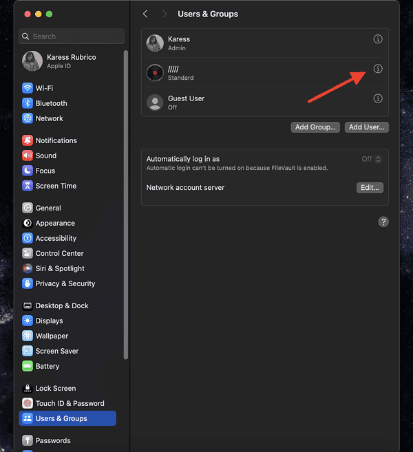Edit the Network account server
The height and width of the screenshot is (452, 413).
click(x=370, y=188)
